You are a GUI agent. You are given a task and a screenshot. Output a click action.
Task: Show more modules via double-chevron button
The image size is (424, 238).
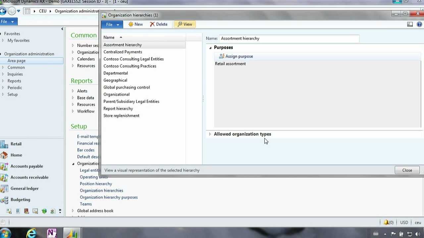[x=60, y=211]
